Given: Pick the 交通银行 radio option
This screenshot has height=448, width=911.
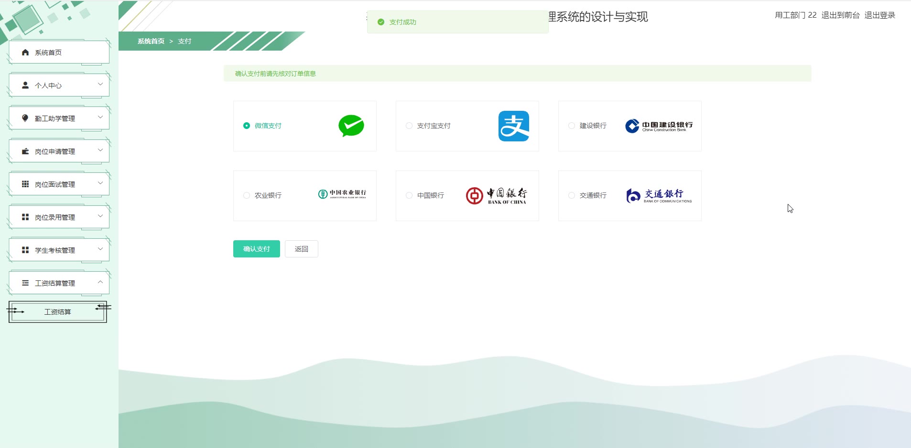Looking at the screenshot, I should tap(572, 195).
